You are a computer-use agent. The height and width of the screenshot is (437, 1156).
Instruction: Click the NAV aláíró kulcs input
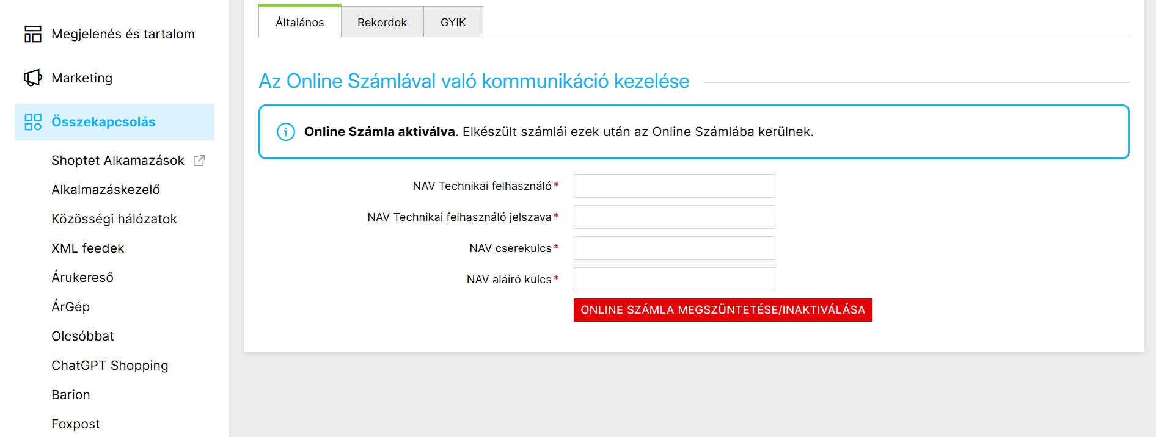[675, 280]
